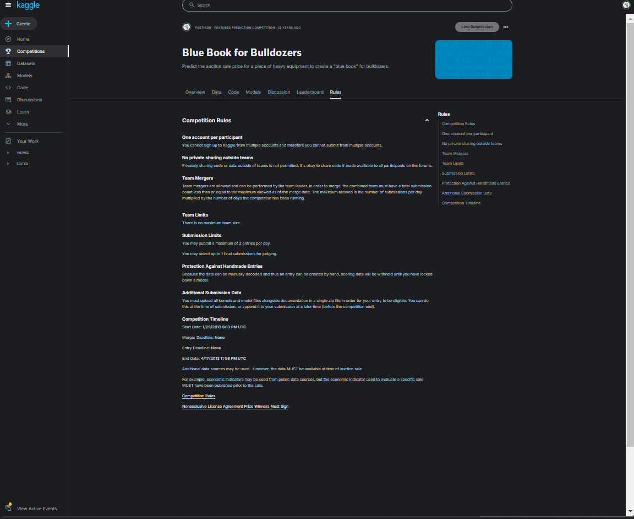Expand the Edited list

8,164
